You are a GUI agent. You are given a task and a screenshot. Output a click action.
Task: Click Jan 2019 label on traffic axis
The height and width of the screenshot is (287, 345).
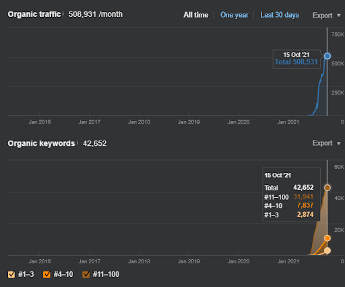pyautogui.click(x=189, y=122)
